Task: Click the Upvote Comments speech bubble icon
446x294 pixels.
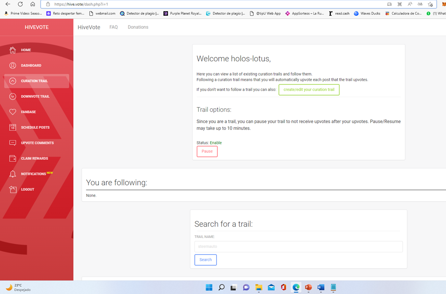Action: pos(12,143)
